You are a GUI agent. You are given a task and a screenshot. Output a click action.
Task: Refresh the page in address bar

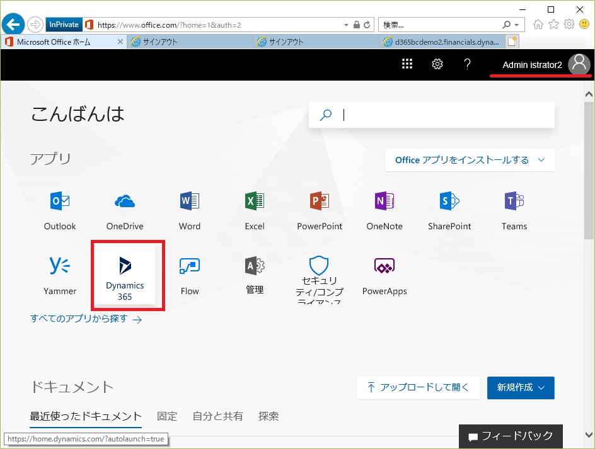pyautogui.click(x=367, y=25)
